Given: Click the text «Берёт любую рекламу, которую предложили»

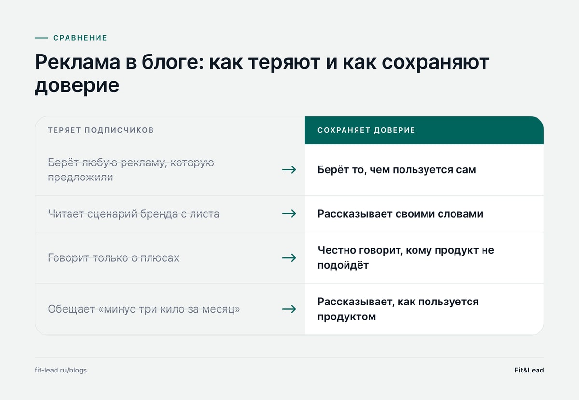Looking at the screenshot, I should pyautogui.click(x=131, y=170).
